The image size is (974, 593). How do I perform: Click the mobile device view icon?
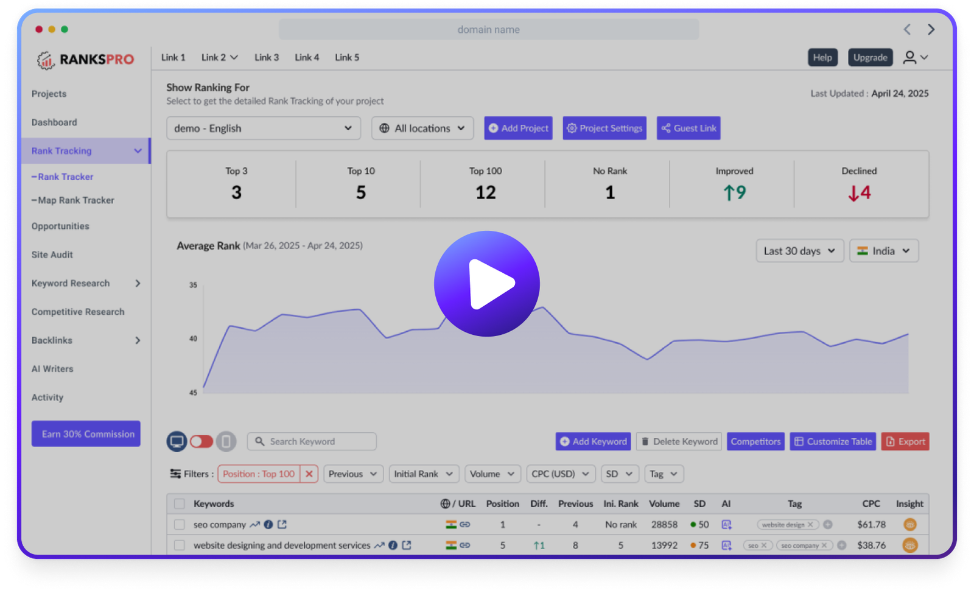(x=226, y=441)
